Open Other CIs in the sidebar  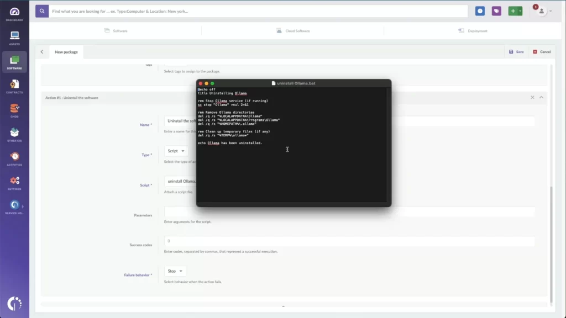(x=14, y=135)
